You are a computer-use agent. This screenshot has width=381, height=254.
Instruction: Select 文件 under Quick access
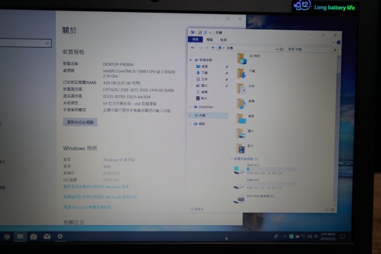point(204,79)
